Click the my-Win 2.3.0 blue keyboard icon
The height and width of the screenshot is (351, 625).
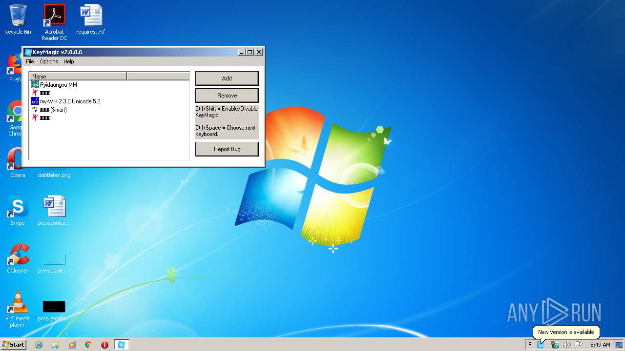[x=35, y=101]
